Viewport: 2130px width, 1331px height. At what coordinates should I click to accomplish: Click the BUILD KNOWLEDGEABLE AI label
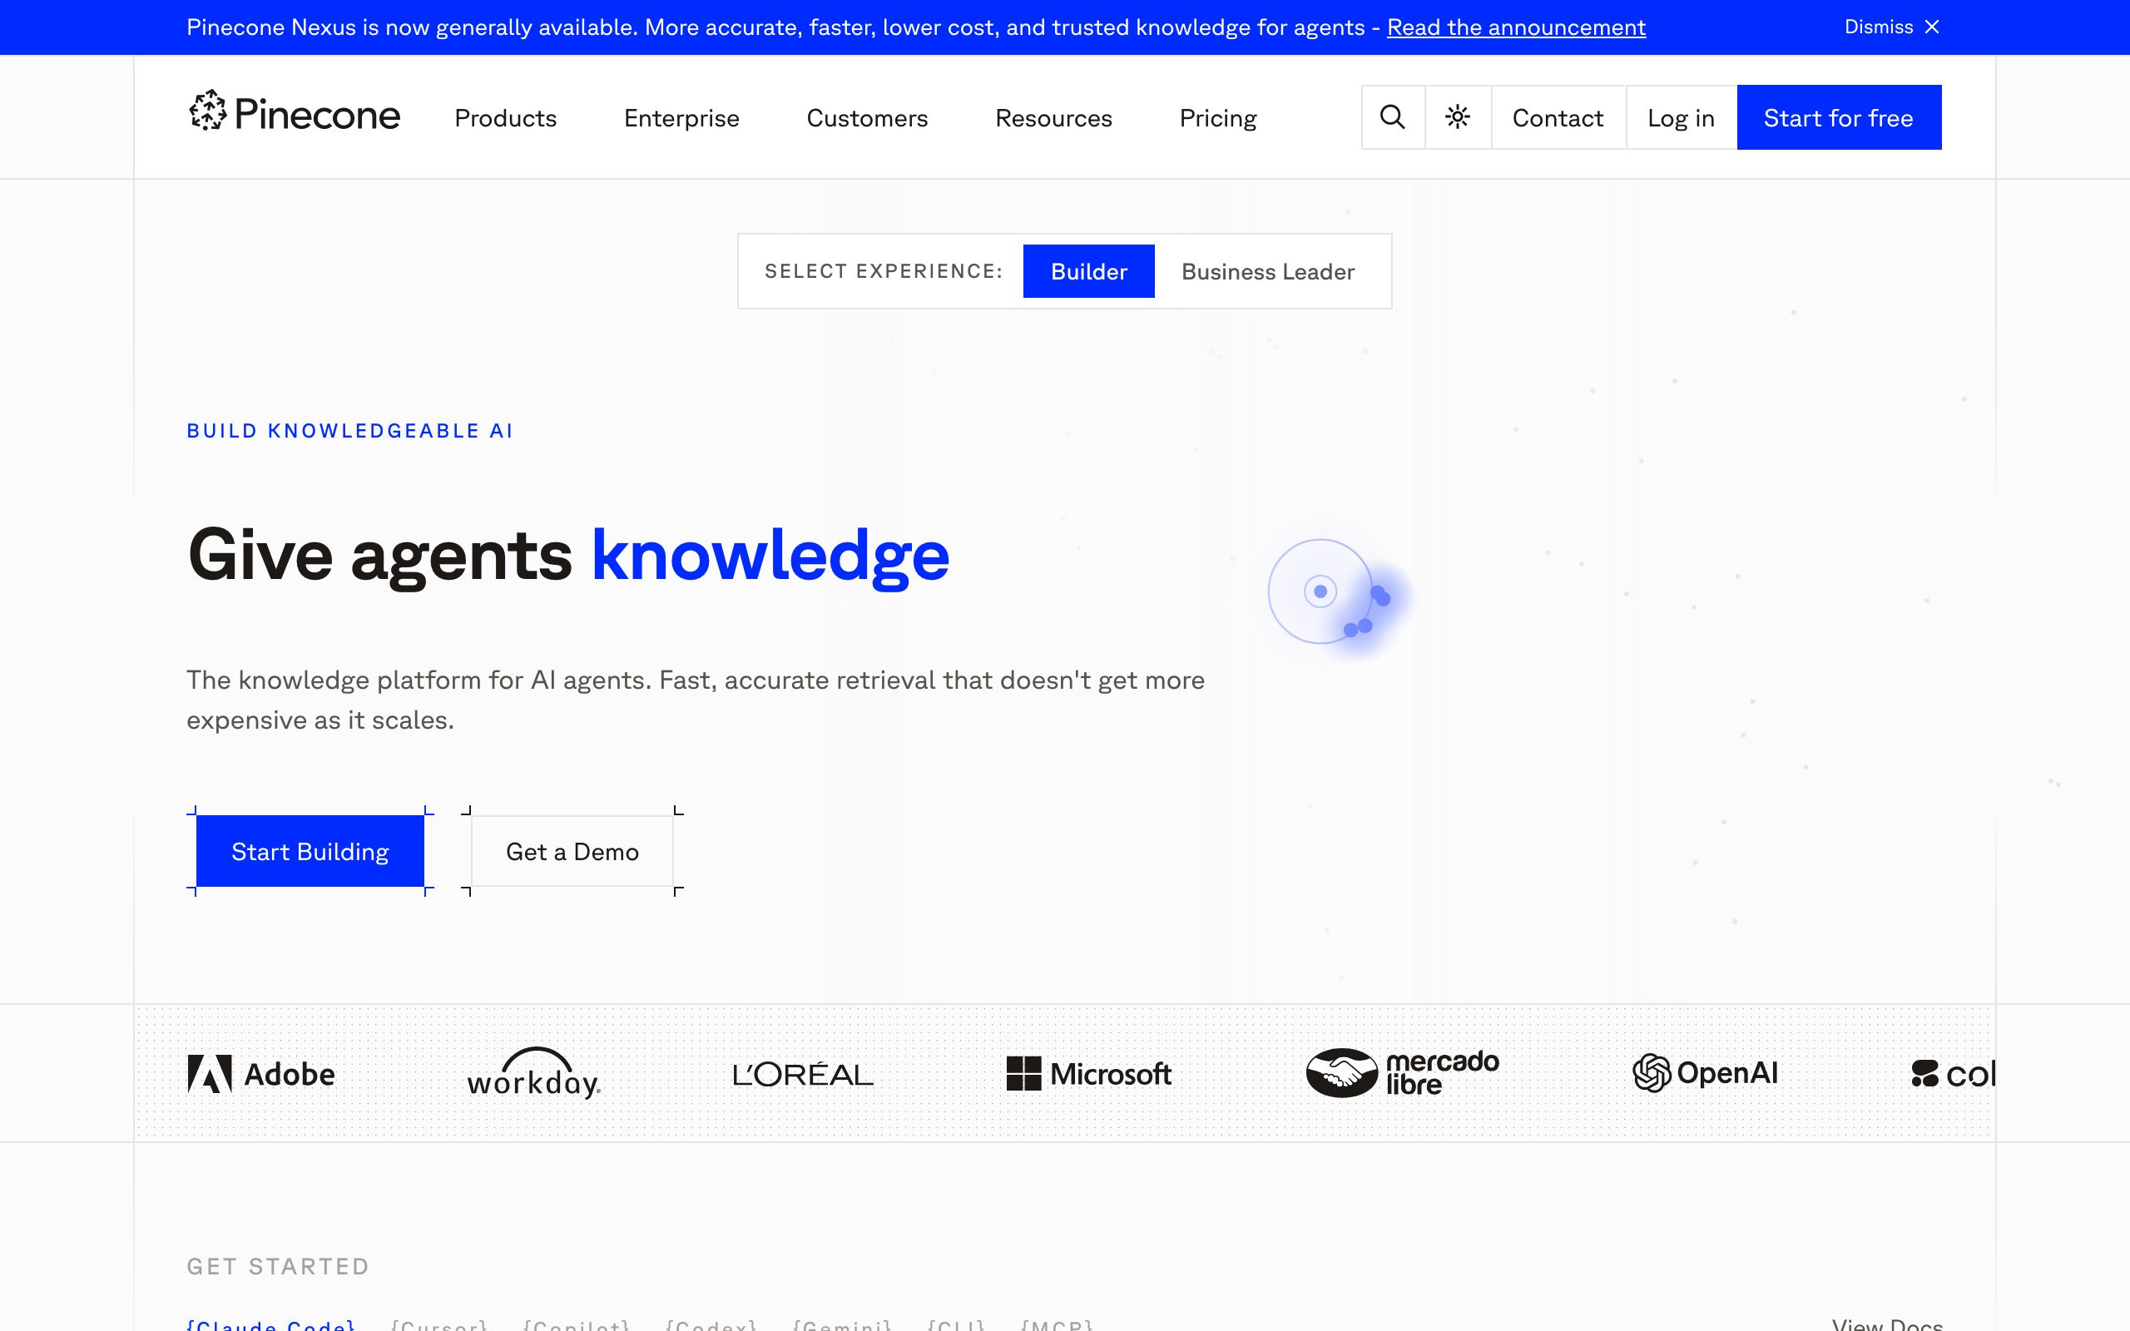[x=349, y=430]
